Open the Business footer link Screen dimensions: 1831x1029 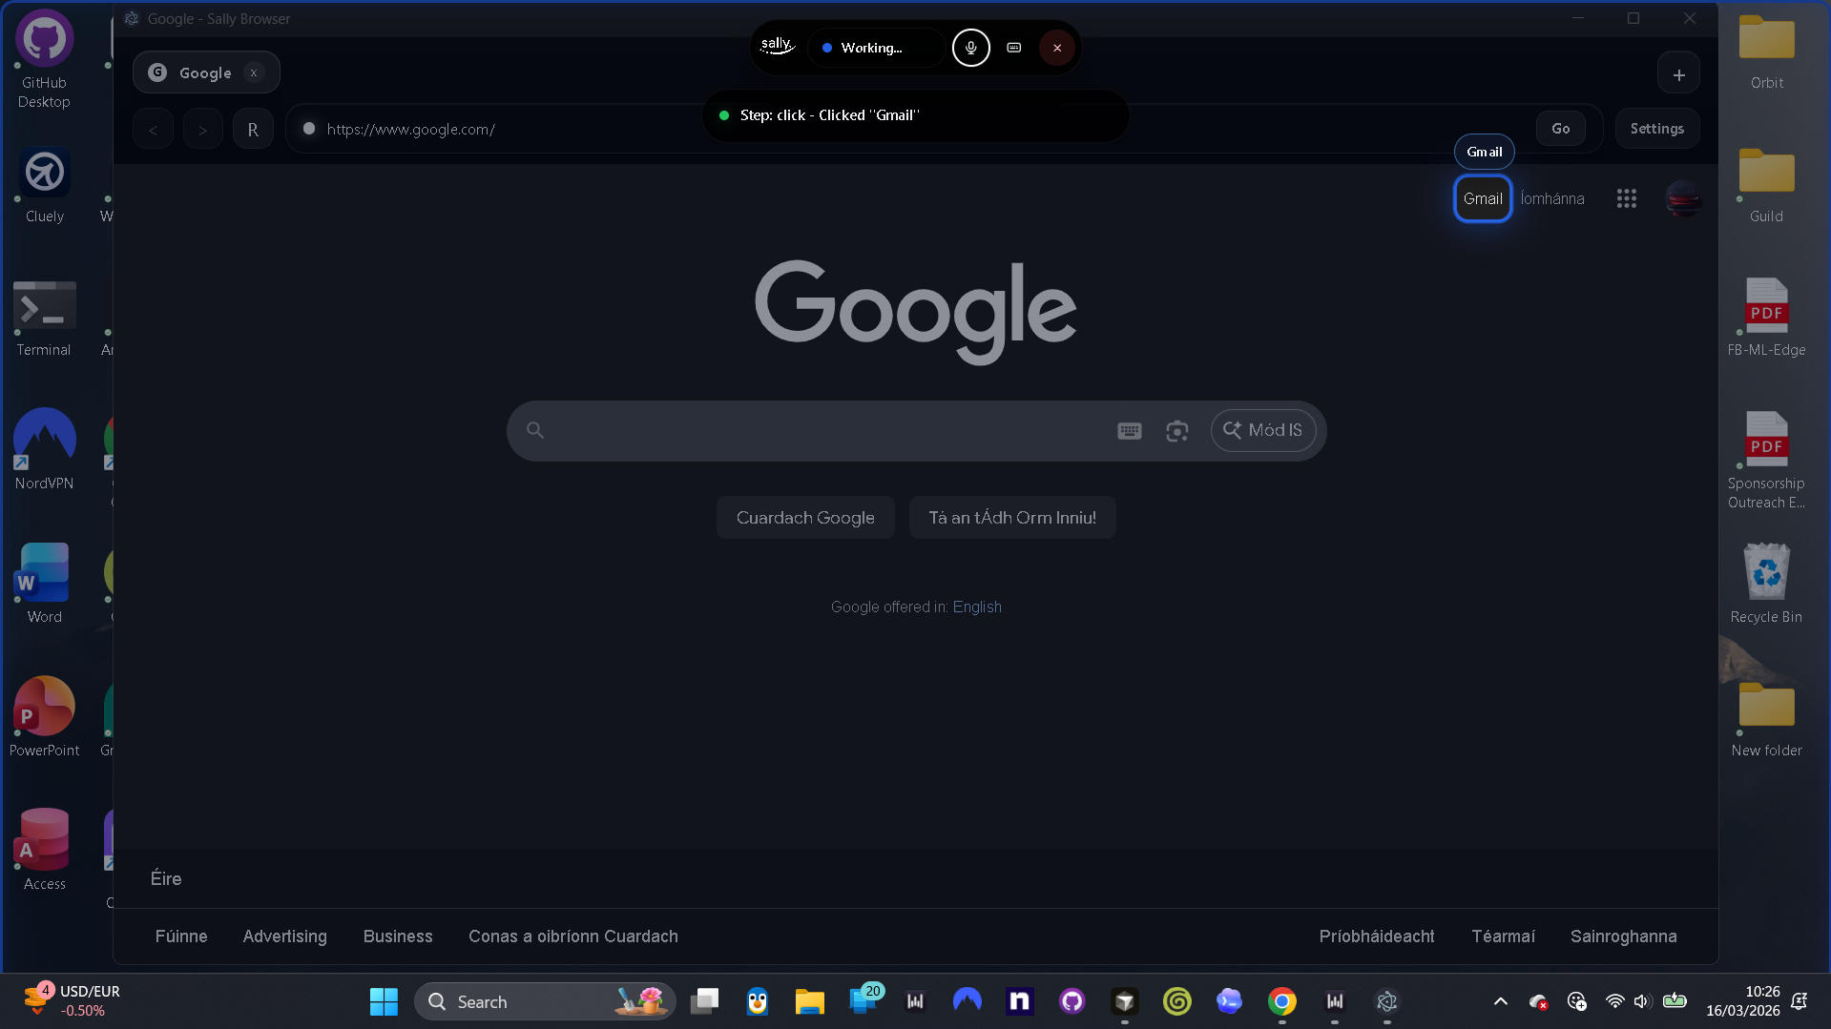(x=398, y=936)
